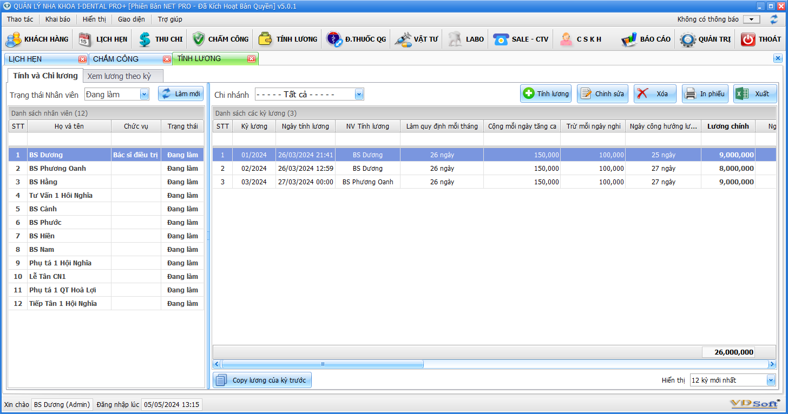
Task: Click BS Dương (Admin) in status bar
Action: pyautogui.click(x=62, y=404)
